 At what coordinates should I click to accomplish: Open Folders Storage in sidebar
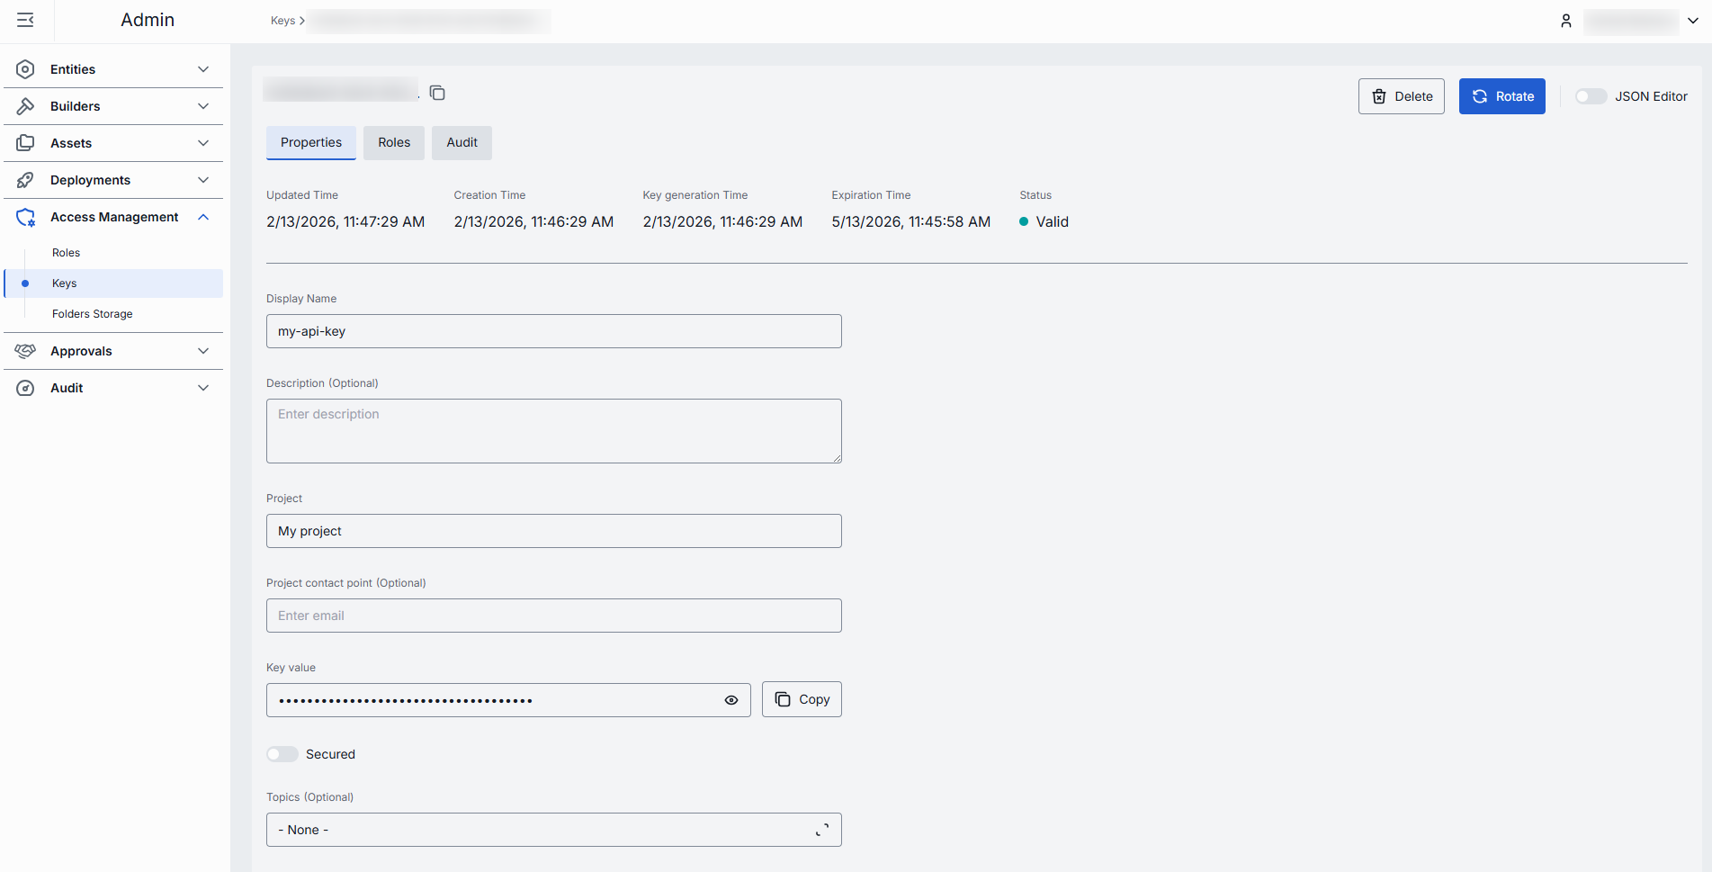click(93, 314)
